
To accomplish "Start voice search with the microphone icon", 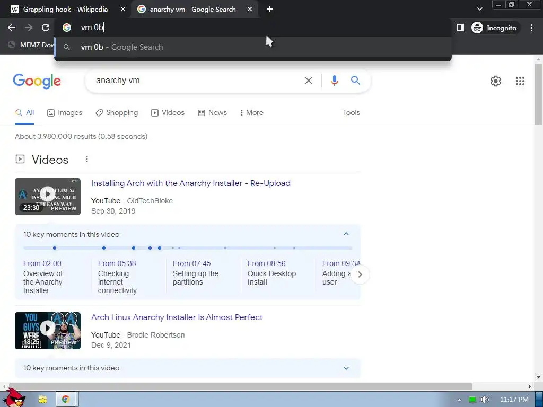I will 334,81.
